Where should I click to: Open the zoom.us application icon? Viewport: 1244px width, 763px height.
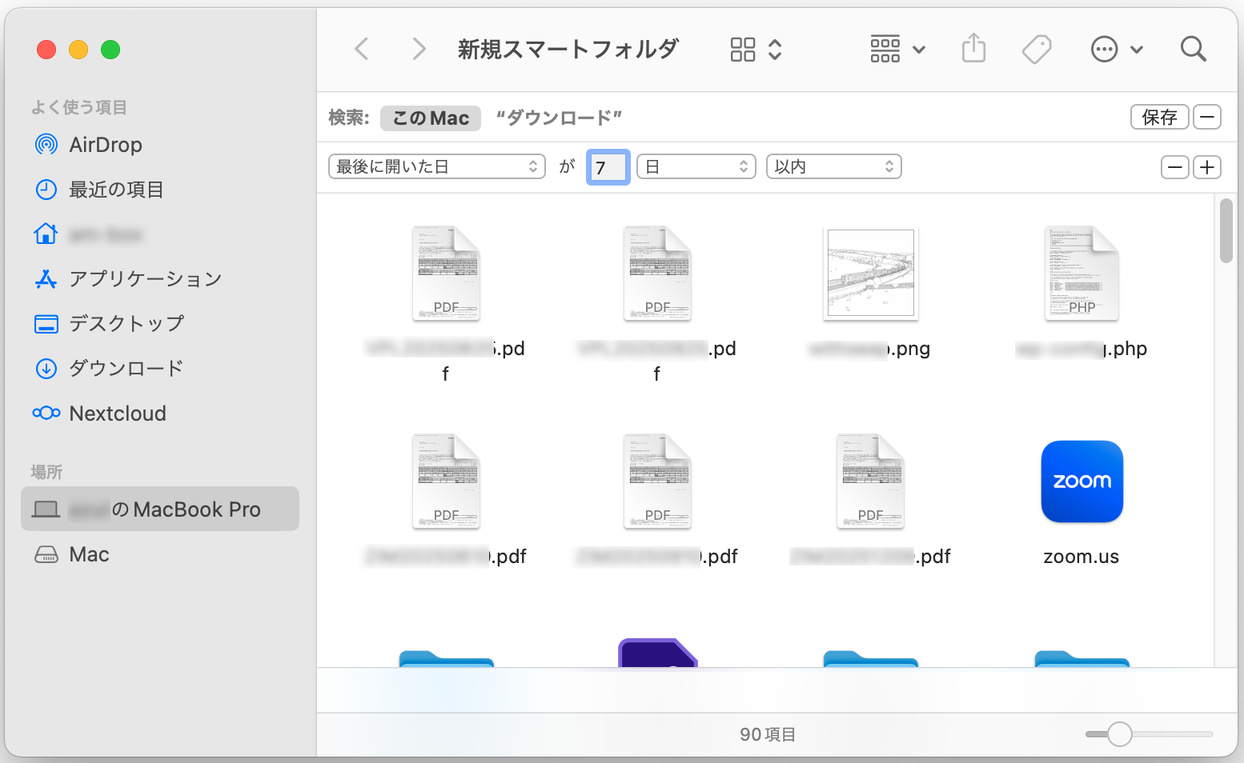(x=1081, y=482)
